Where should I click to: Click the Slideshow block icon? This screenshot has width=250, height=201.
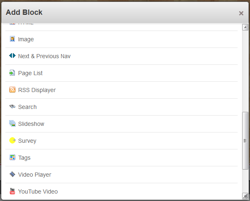[12, 123]
